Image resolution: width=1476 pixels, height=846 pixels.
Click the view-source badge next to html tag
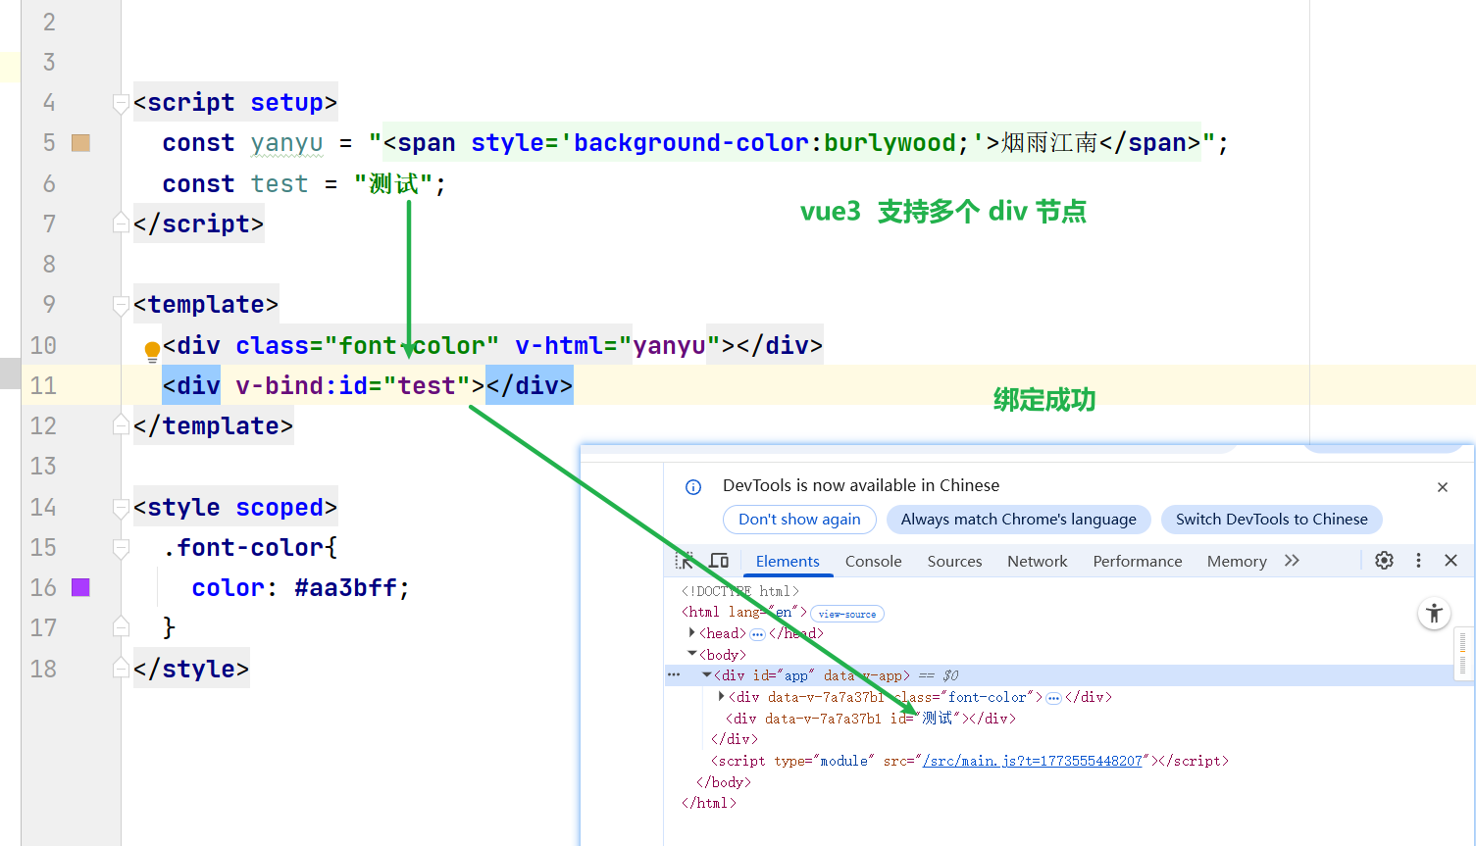pos(847,614)
